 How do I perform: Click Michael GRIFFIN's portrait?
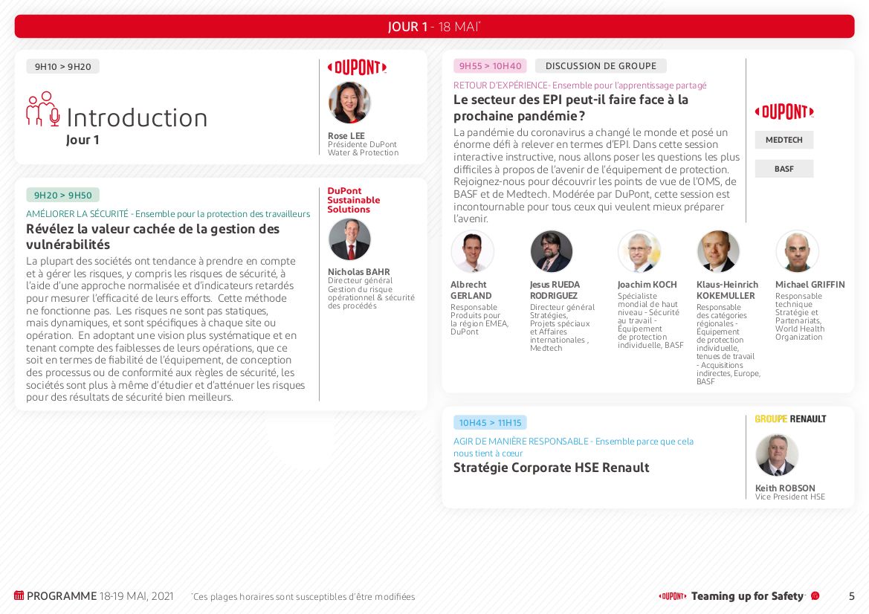797,251
